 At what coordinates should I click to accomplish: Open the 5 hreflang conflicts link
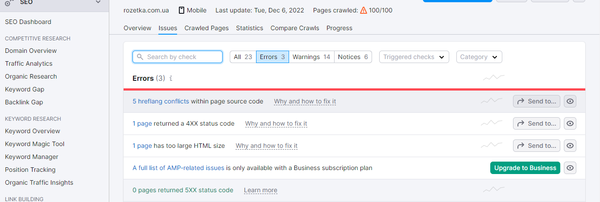coord(161,101)
